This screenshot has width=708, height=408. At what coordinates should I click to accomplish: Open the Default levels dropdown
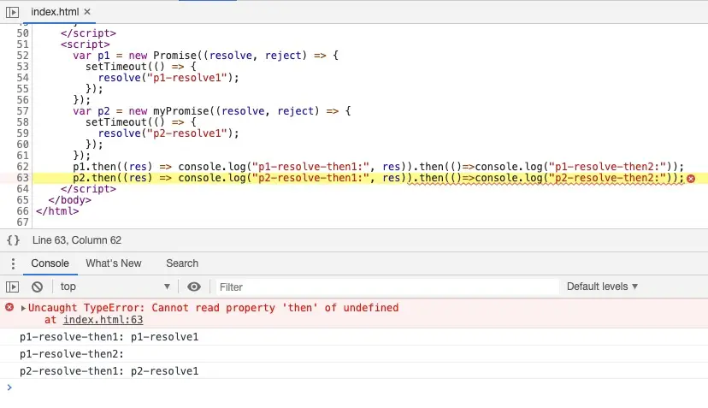(602, 287)
